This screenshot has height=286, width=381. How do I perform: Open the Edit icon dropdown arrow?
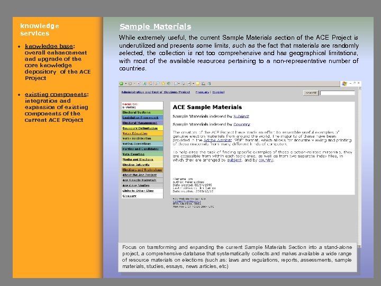[x=194, y=84]
